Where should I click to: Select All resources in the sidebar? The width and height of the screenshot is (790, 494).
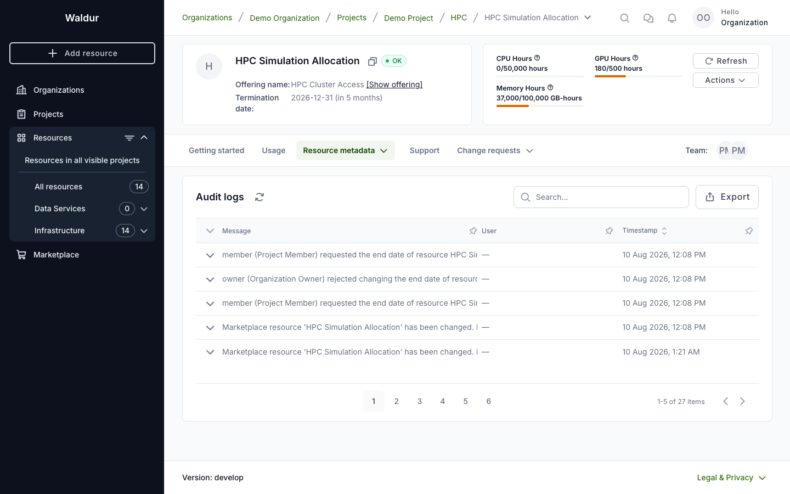tap(82, 187)
